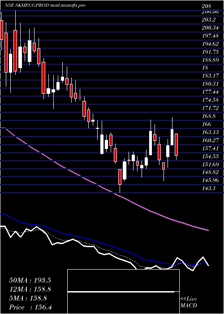
Task: Click the 160.27 price axis label
Action: 211,140
